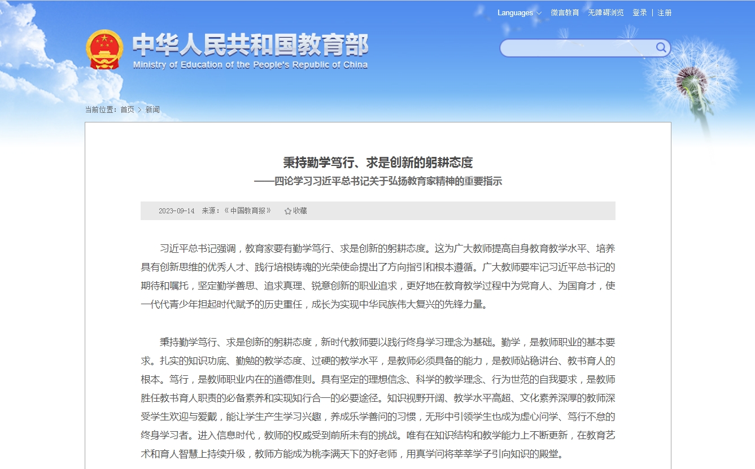This screenshot has height=469, width=755.
Task: Click the article headline 秉持勤学笃行
Action: coord(378,163)
